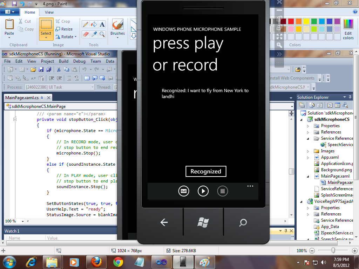The image size is (359, 269).
Task: Open the Debug menu in Visual Studio
Action: (79, 61)
